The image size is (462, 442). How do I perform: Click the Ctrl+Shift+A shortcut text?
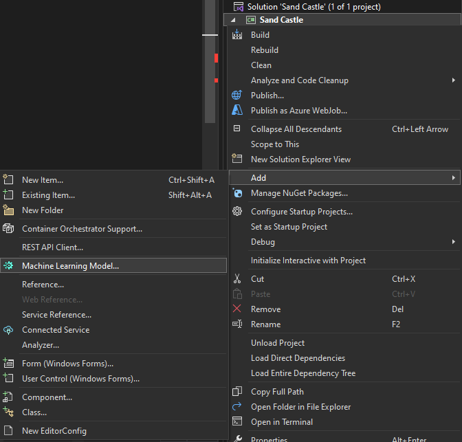[191, 179]
